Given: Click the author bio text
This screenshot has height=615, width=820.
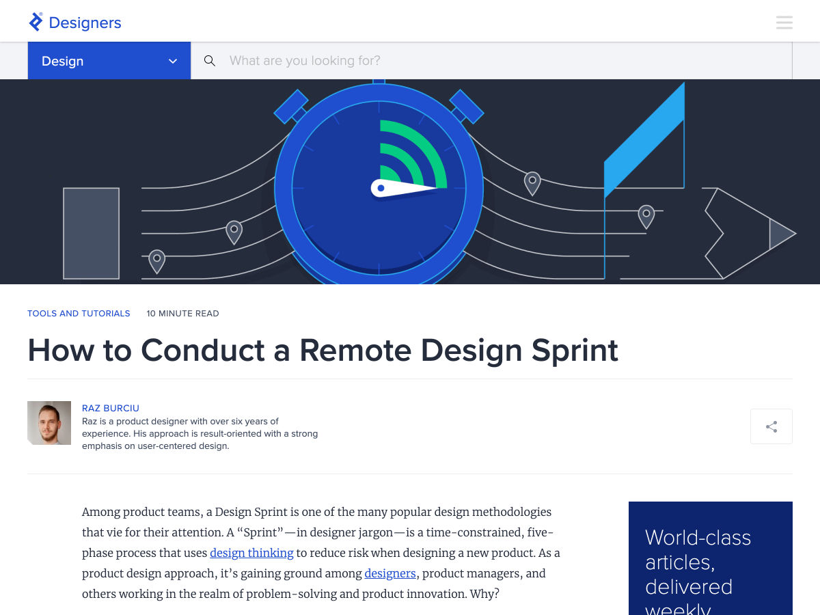Looking at the screenshot, I should click(200, 434).
